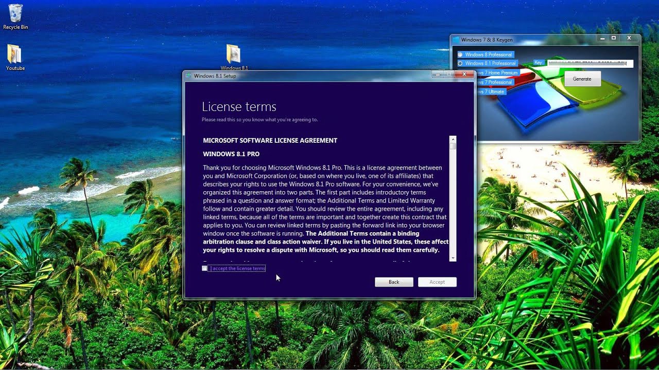Select the Youtube folder on the desktop
This screenshot has width=659, height=370.
coord(15,58)
